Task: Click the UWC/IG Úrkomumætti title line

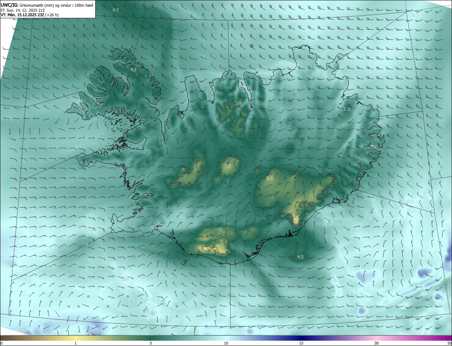Action: (47, 5)
